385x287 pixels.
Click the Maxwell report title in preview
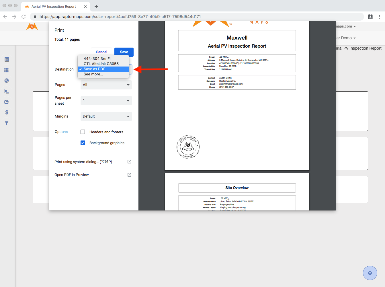point(237,38)
